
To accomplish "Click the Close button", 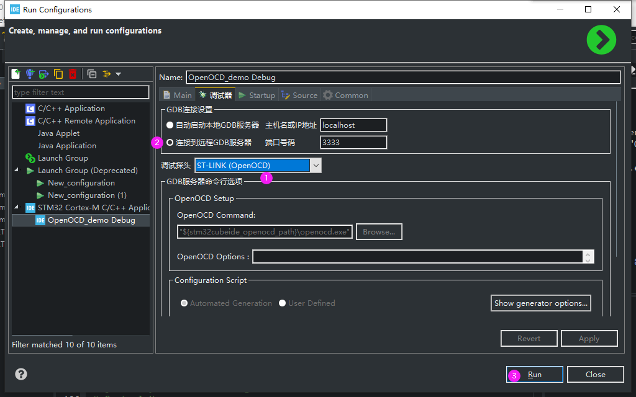I will 596,374.
